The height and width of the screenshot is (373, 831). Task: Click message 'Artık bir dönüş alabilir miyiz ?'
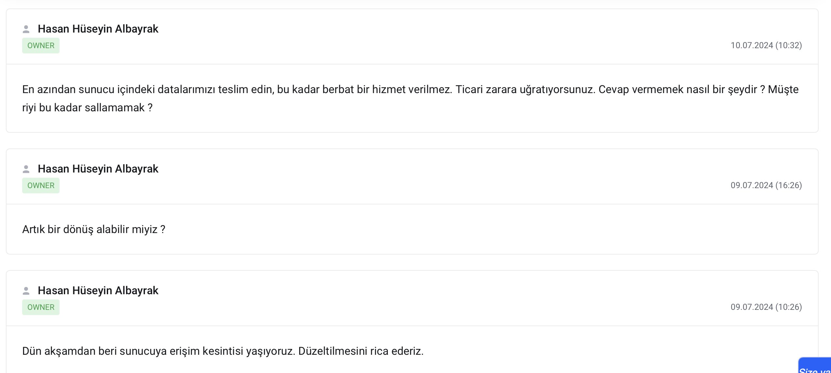pos(94,229)
